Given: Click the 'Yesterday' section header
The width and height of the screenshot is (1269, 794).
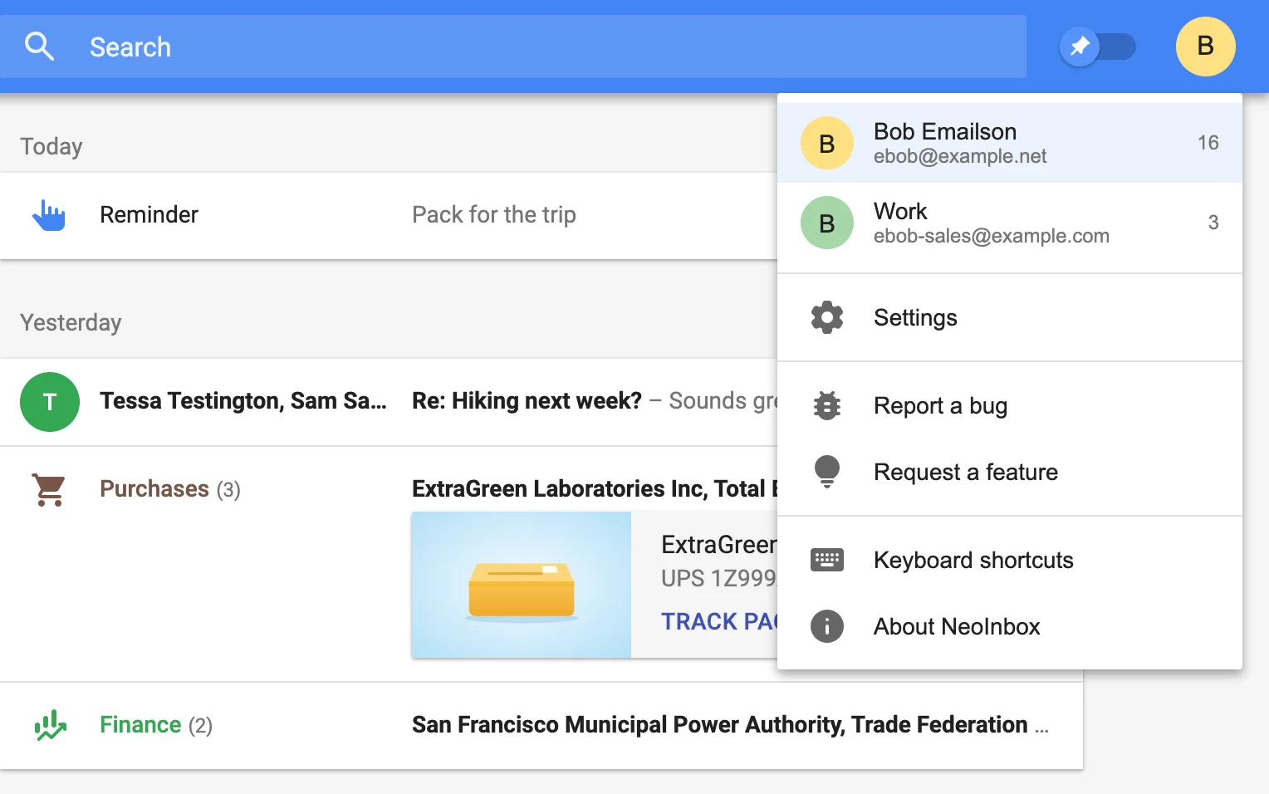Looking at the screenshot, I should point(71,322).
